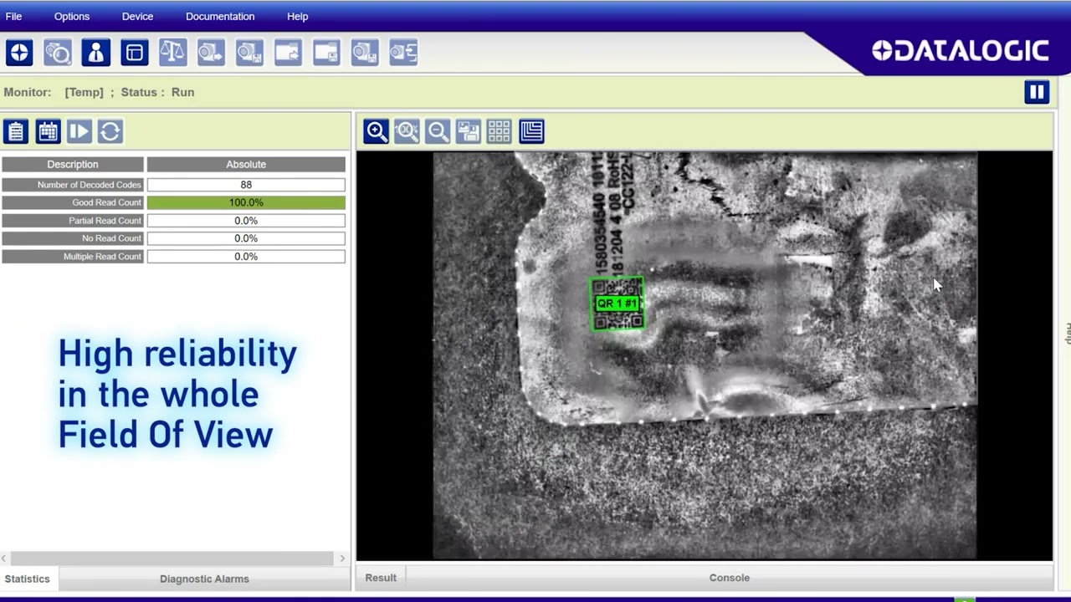Click the device connection export icon
The width and height of the screenshot is (1071, 602).
pyautogui.click(x=403, y=53)
